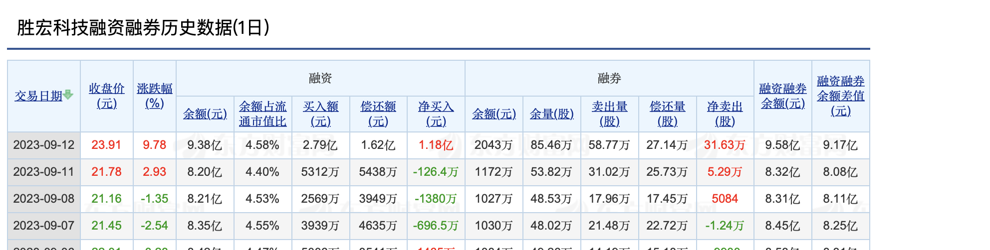The width and height of the screenshot is (990, 250).
Task: Click closing price 23.91
Action: (106, 145)
